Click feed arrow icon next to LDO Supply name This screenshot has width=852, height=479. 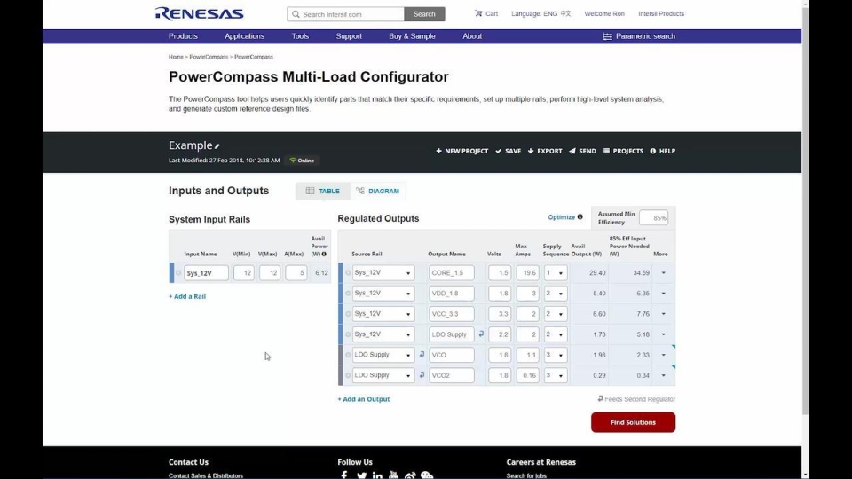[x=481, y=334]
